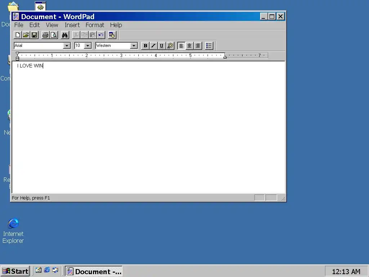Screen dimensions: 369x277
Task: Toggle Italic formatting
Action: (154, 46)
